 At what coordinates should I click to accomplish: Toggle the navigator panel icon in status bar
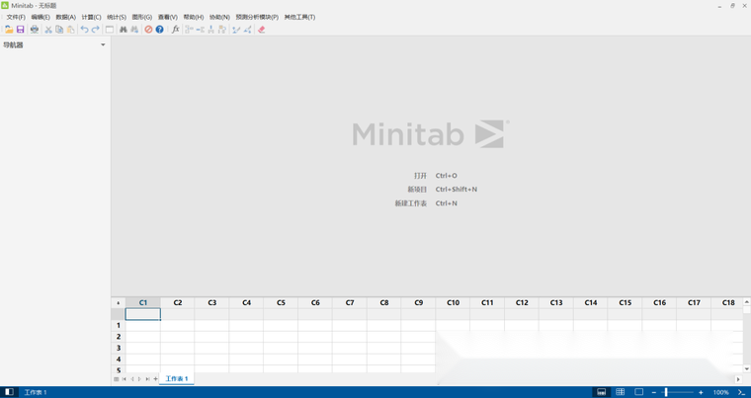pos(9,392)
